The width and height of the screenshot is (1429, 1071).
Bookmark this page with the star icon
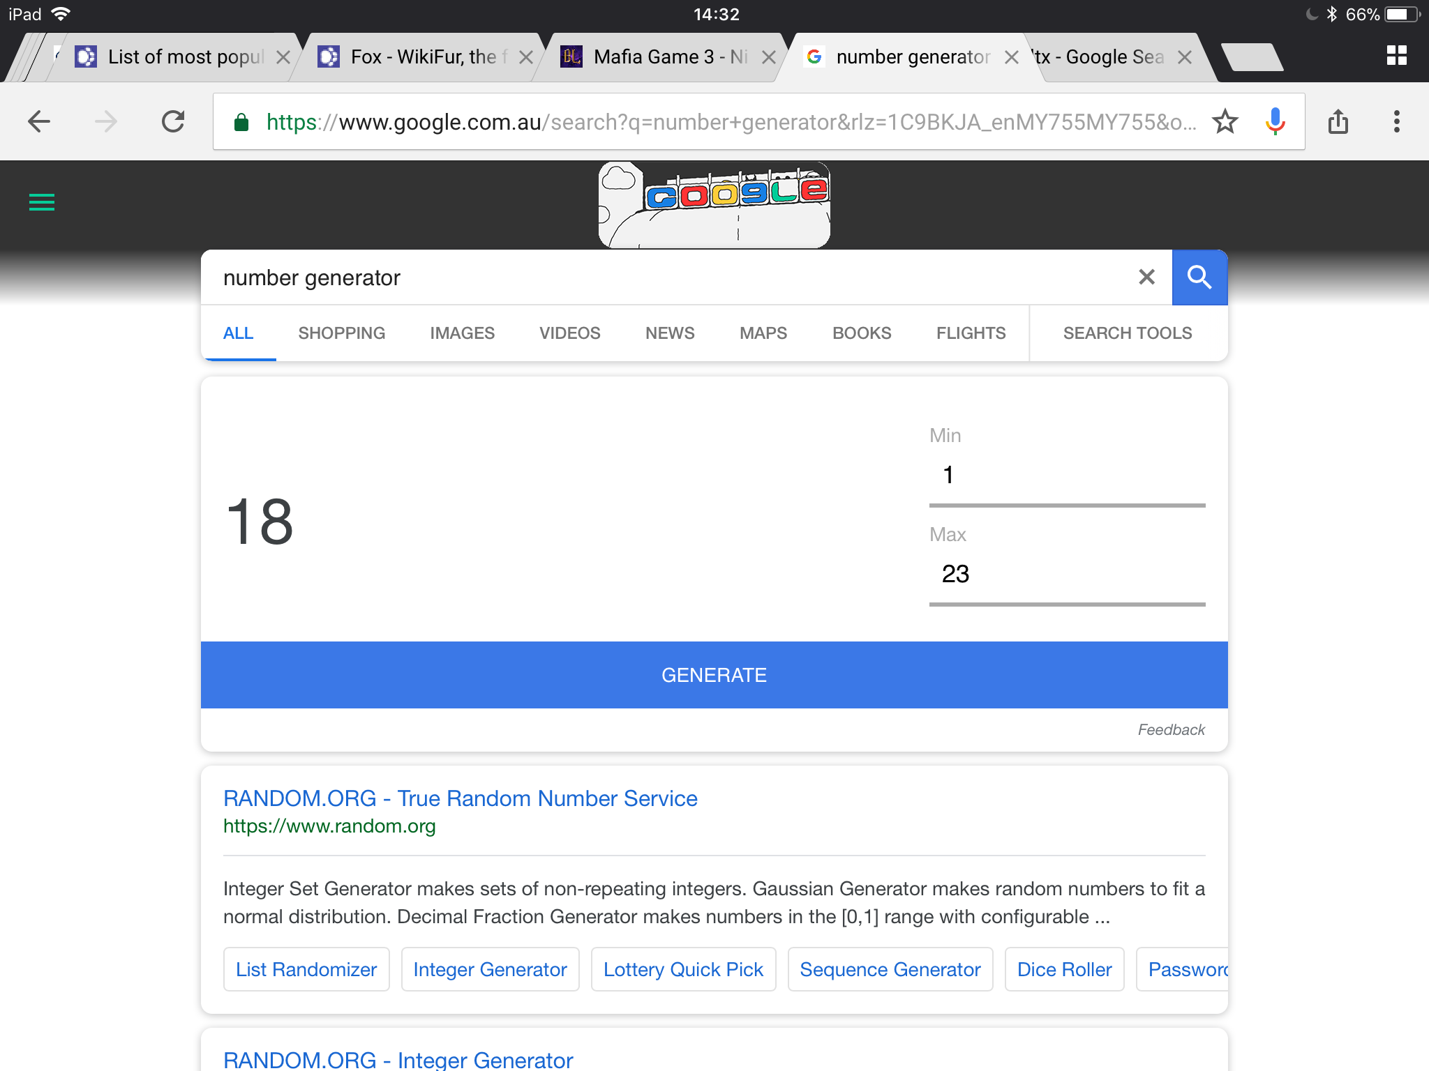(1225, 122)
